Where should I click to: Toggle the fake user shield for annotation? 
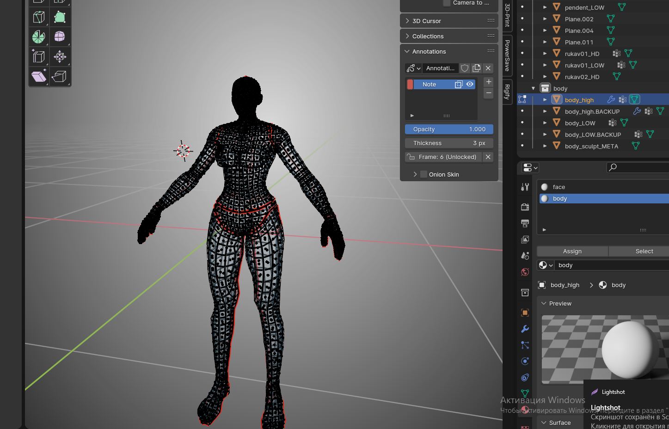point(465,68)
